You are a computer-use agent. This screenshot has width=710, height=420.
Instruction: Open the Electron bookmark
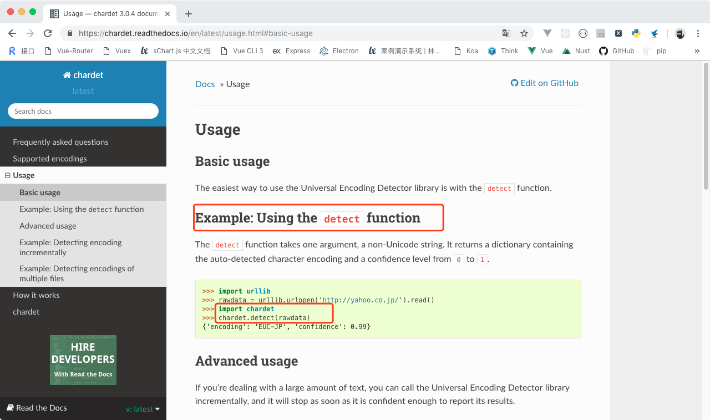pos(339,51)
